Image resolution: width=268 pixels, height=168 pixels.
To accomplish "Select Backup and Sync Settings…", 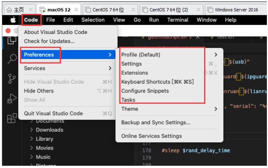I will (x=169, y=122).
